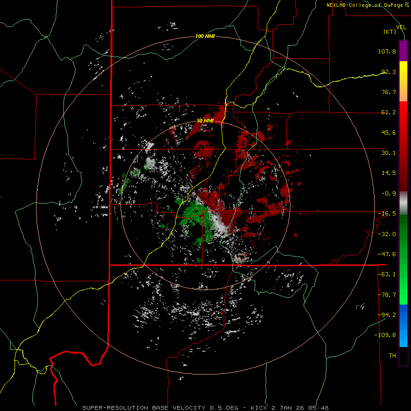Select the 30.1 velocity scale value

coord(389,153)
